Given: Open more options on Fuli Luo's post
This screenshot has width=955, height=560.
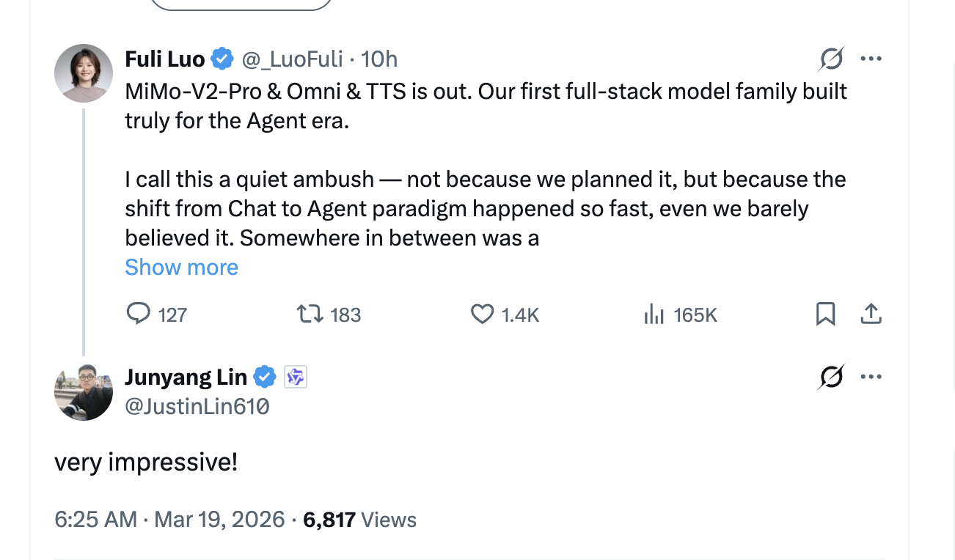Looking at the screenshot, I should 871,59.
